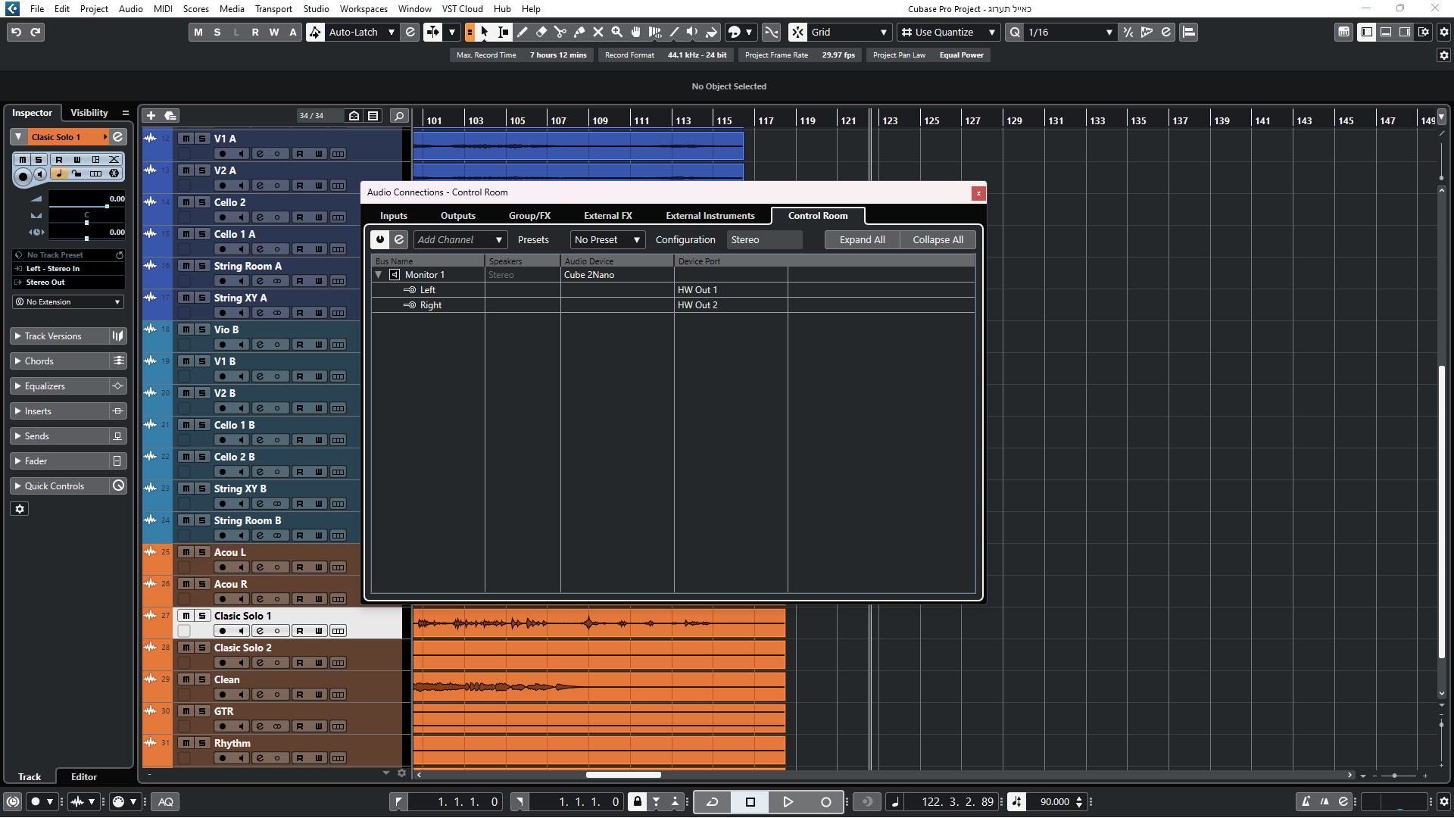
Task: Enable Control Room power button
Action: 380,239
